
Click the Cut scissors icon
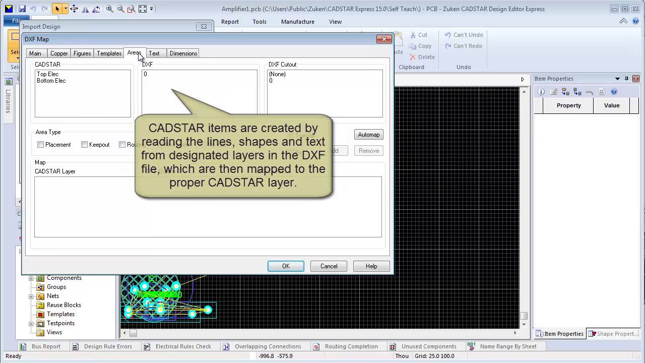coord(413,35)
